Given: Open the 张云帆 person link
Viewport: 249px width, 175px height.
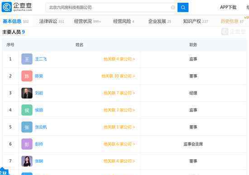Looking at the screenshot, I should 41,127.
